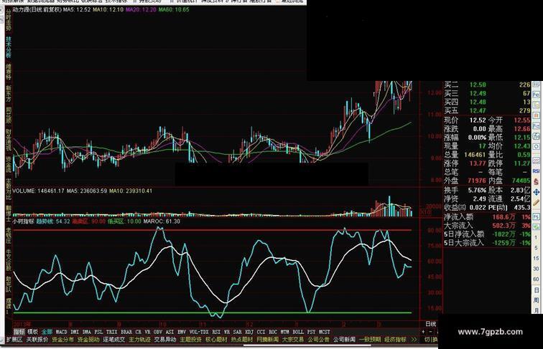Image resolution: width=543 pixels, height=349 pixels.
Task: Click the MA60: 10.65 label
Action: [x=174, y=10]
